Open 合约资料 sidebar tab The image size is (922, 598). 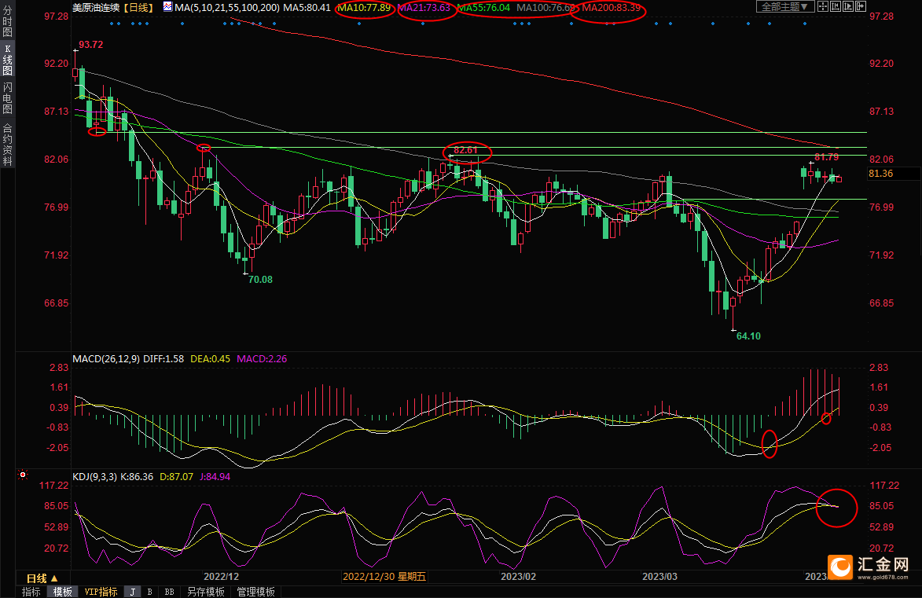8,145
